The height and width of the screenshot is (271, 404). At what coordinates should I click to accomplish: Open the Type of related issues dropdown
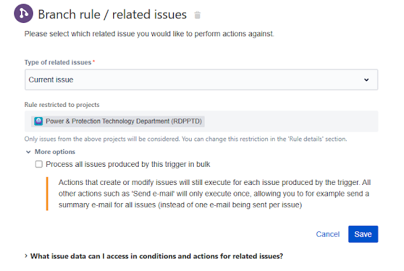click(x=200, y=79)
